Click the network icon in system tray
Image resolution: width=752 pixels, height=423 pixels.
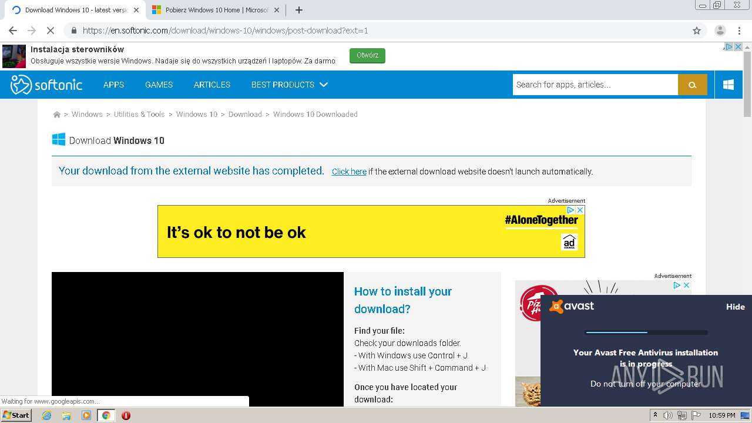click(682, 415)
